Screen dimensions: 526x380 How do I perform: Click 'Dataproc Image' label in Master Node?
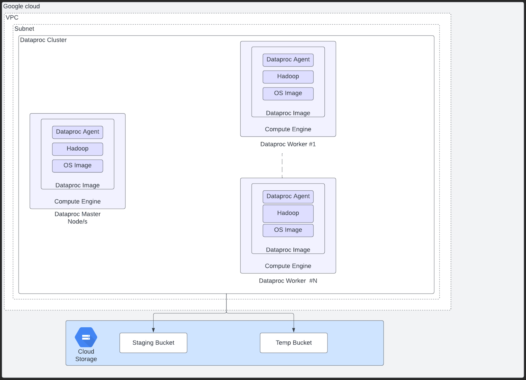[x=78, y=185]
